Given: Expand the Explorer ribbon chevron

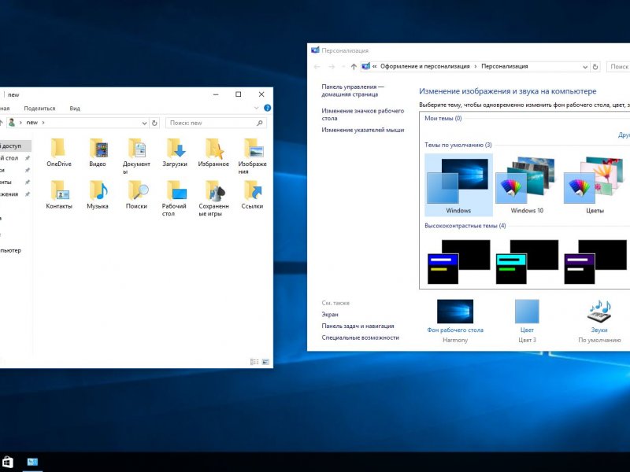Looking at the screenshot, I should click(x=257, y=108).
